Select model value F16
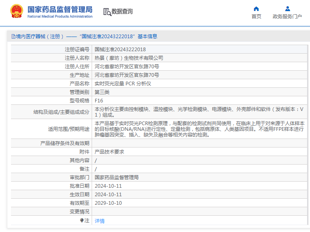This screenshot has height=232, width=310. click(99, 101)
